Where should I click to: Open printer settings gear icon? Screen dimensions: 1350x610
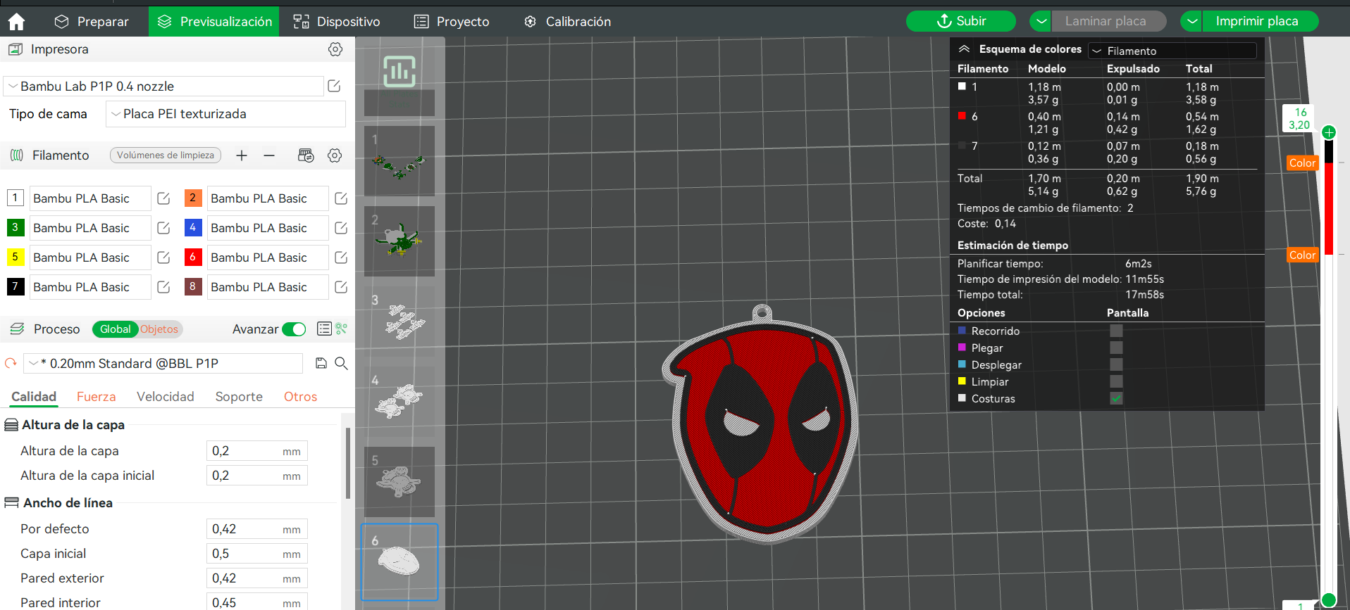(335, 49)
